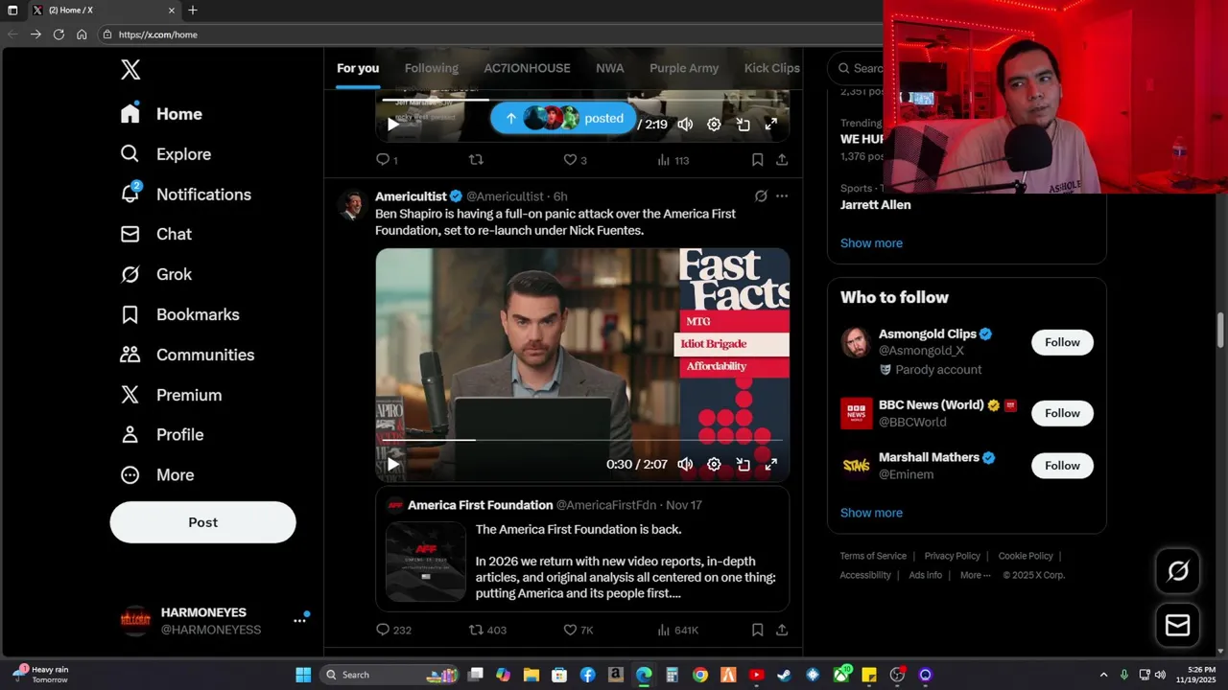The image size is (1228, 690).
Task: Enter fullscreen on top video
Action: pyautogui.click(x=770, y=125)
